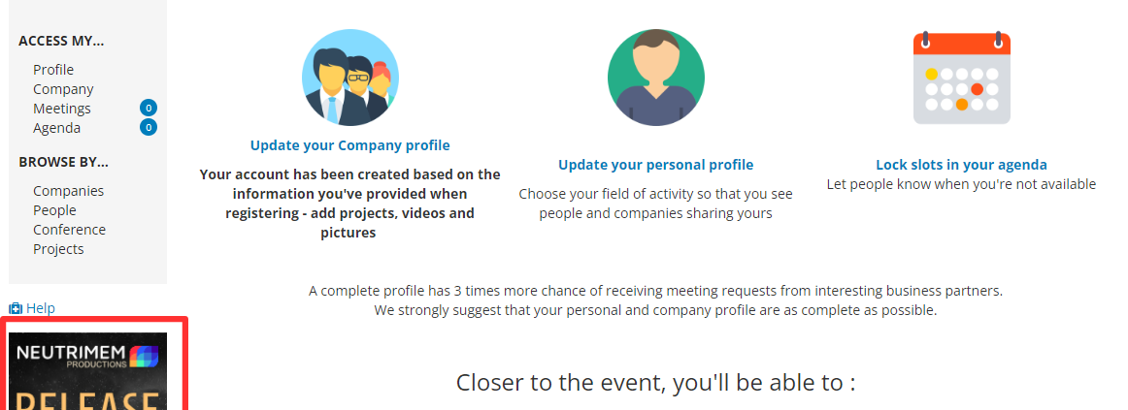Browse by Projects
The width and height of the screenshot is (1128, 410).
[58, 249]
